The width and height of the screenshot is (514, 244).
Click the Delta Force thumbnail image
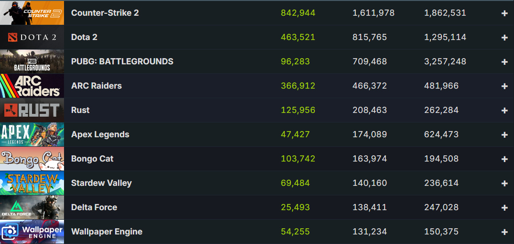pos(32,207)
